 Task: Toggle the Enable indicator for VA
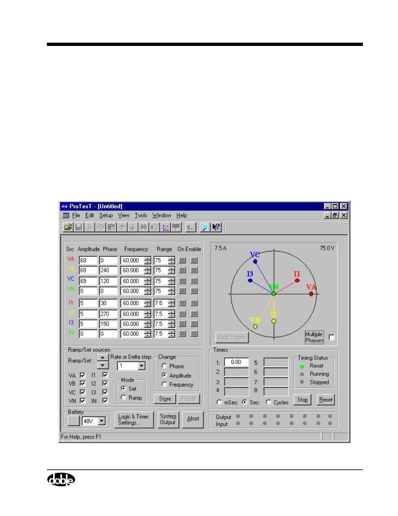[x=194, y=260]
